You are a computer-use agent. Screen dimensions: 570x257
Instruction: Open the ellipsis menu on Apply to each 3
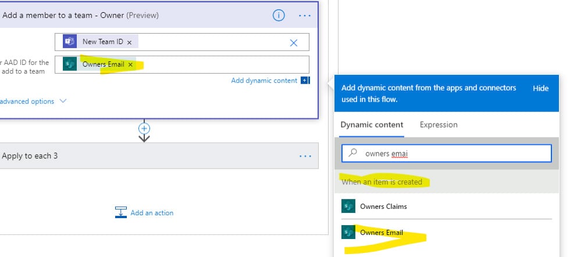pos(305,156)
